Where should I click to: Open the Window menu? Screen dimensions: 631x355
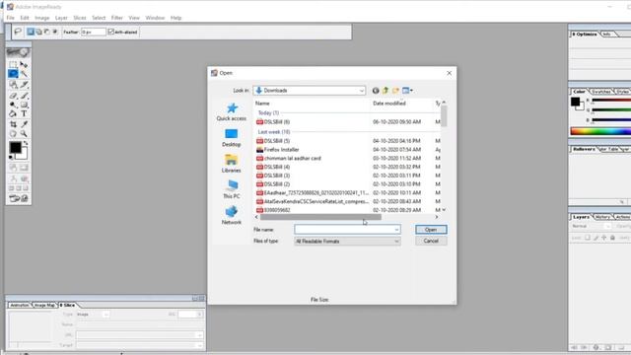(155, 18)
